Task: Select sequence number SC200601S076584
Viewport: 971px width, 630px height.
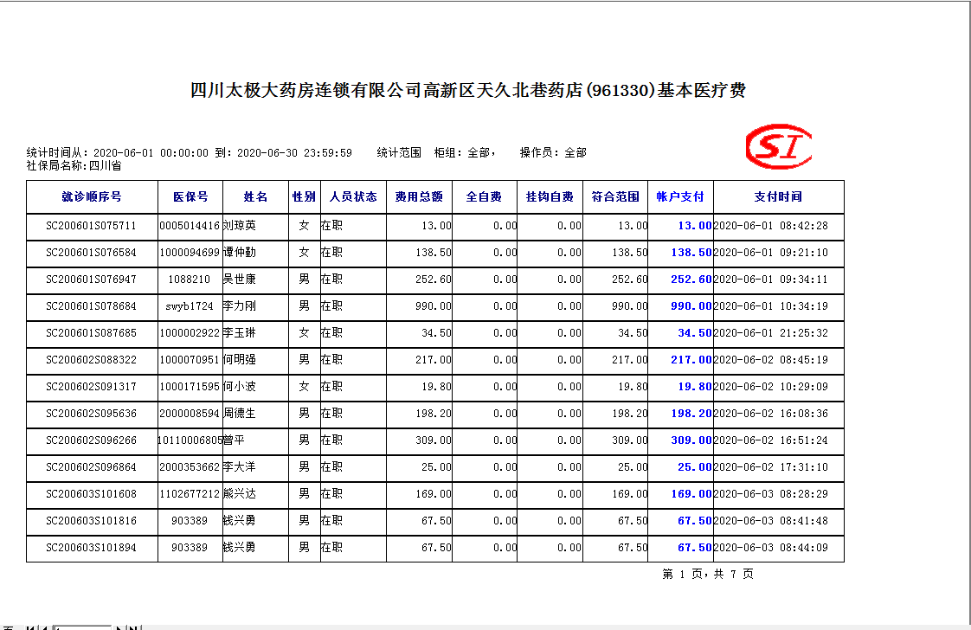Action: click(91, 252)
